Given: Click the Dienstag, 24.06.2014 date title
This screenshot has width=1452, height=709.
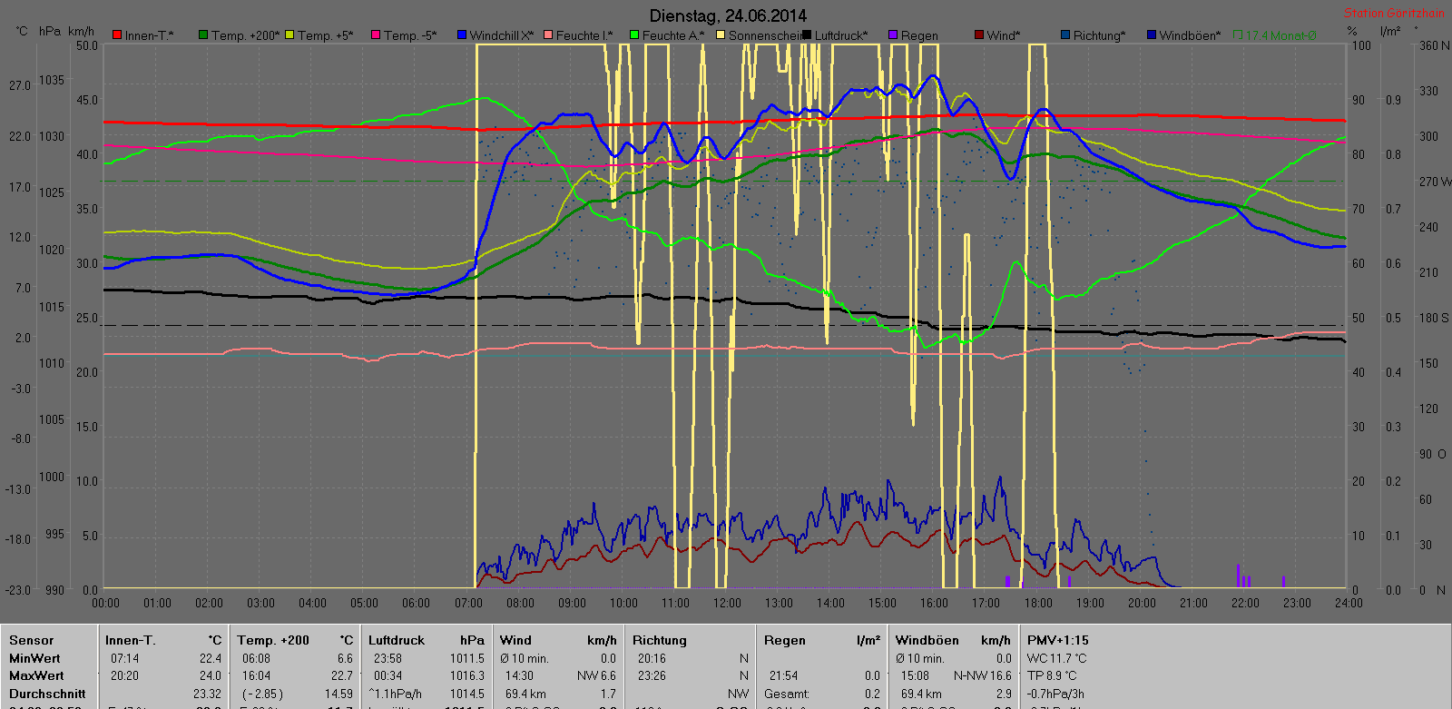Looking at the screenshot, I should tap(728, 15).
